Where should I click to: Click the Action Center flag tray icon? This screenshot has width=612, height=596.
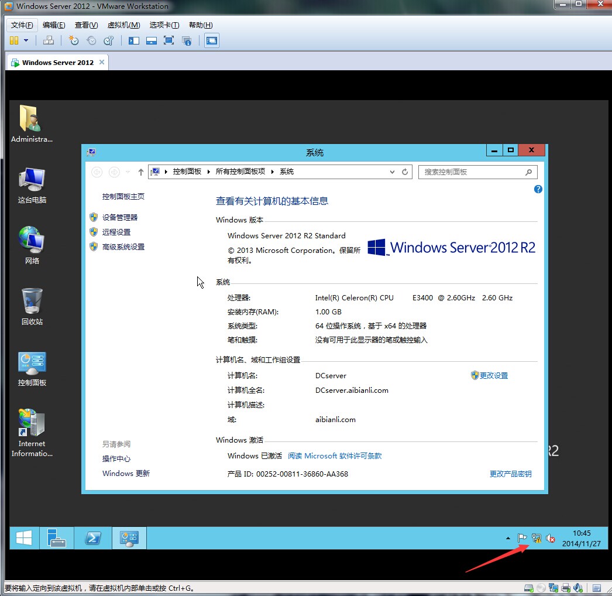tap(522, 538)
